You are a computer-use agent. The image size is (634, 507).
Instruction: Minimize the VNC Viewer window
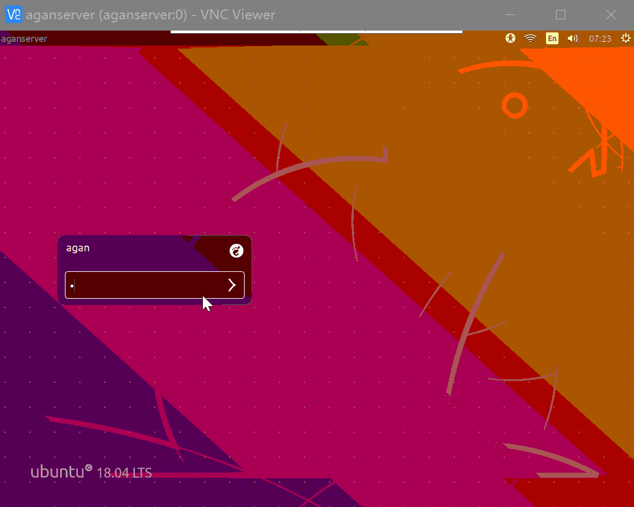(x=510, y=15)
